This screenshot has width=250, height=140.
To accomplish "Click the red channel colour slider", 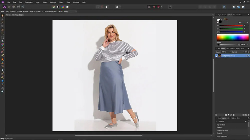I will point(231,26).
